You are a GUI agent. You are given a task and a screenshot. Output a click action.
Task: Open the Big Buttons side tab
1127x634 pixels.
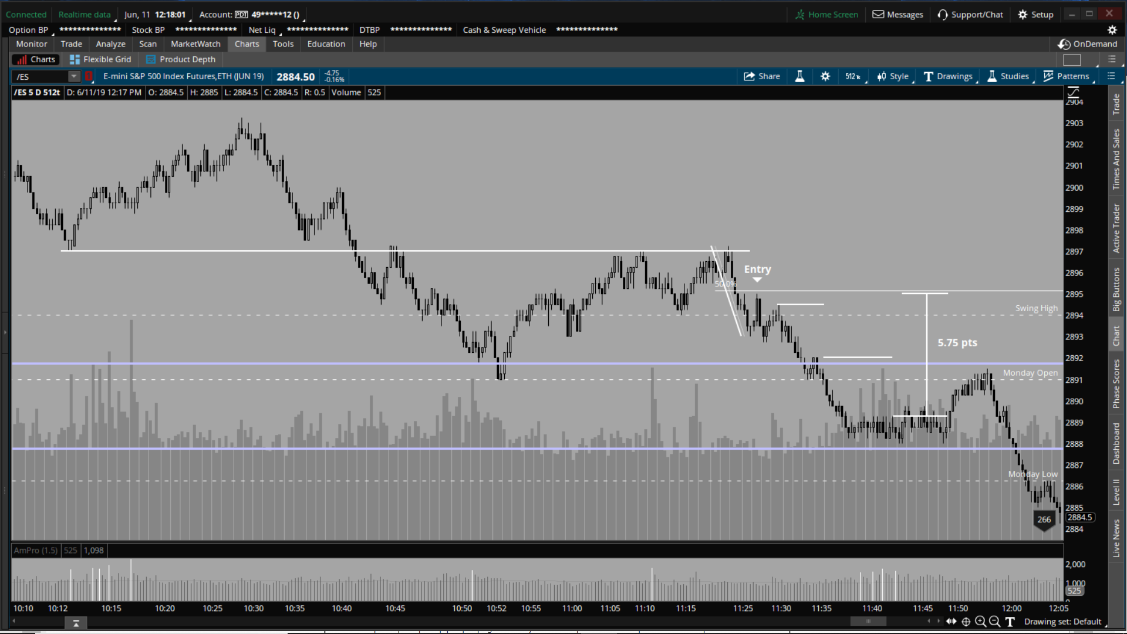1116,289
